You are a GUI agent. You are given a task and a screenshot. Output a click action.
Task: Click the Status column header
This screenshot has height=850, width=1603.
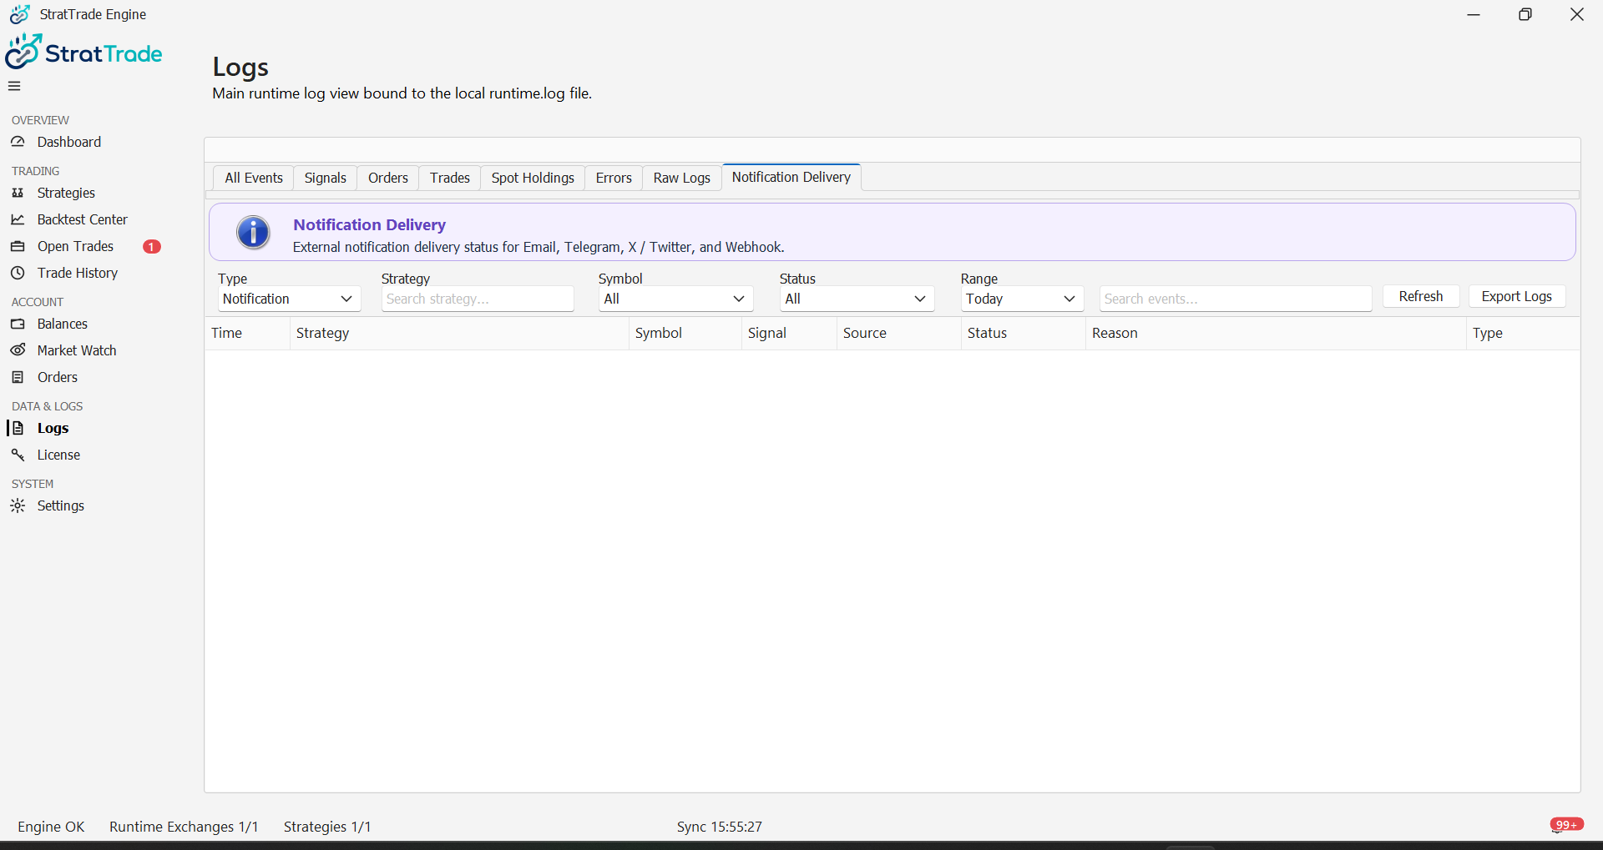(x=1023, y=333)
